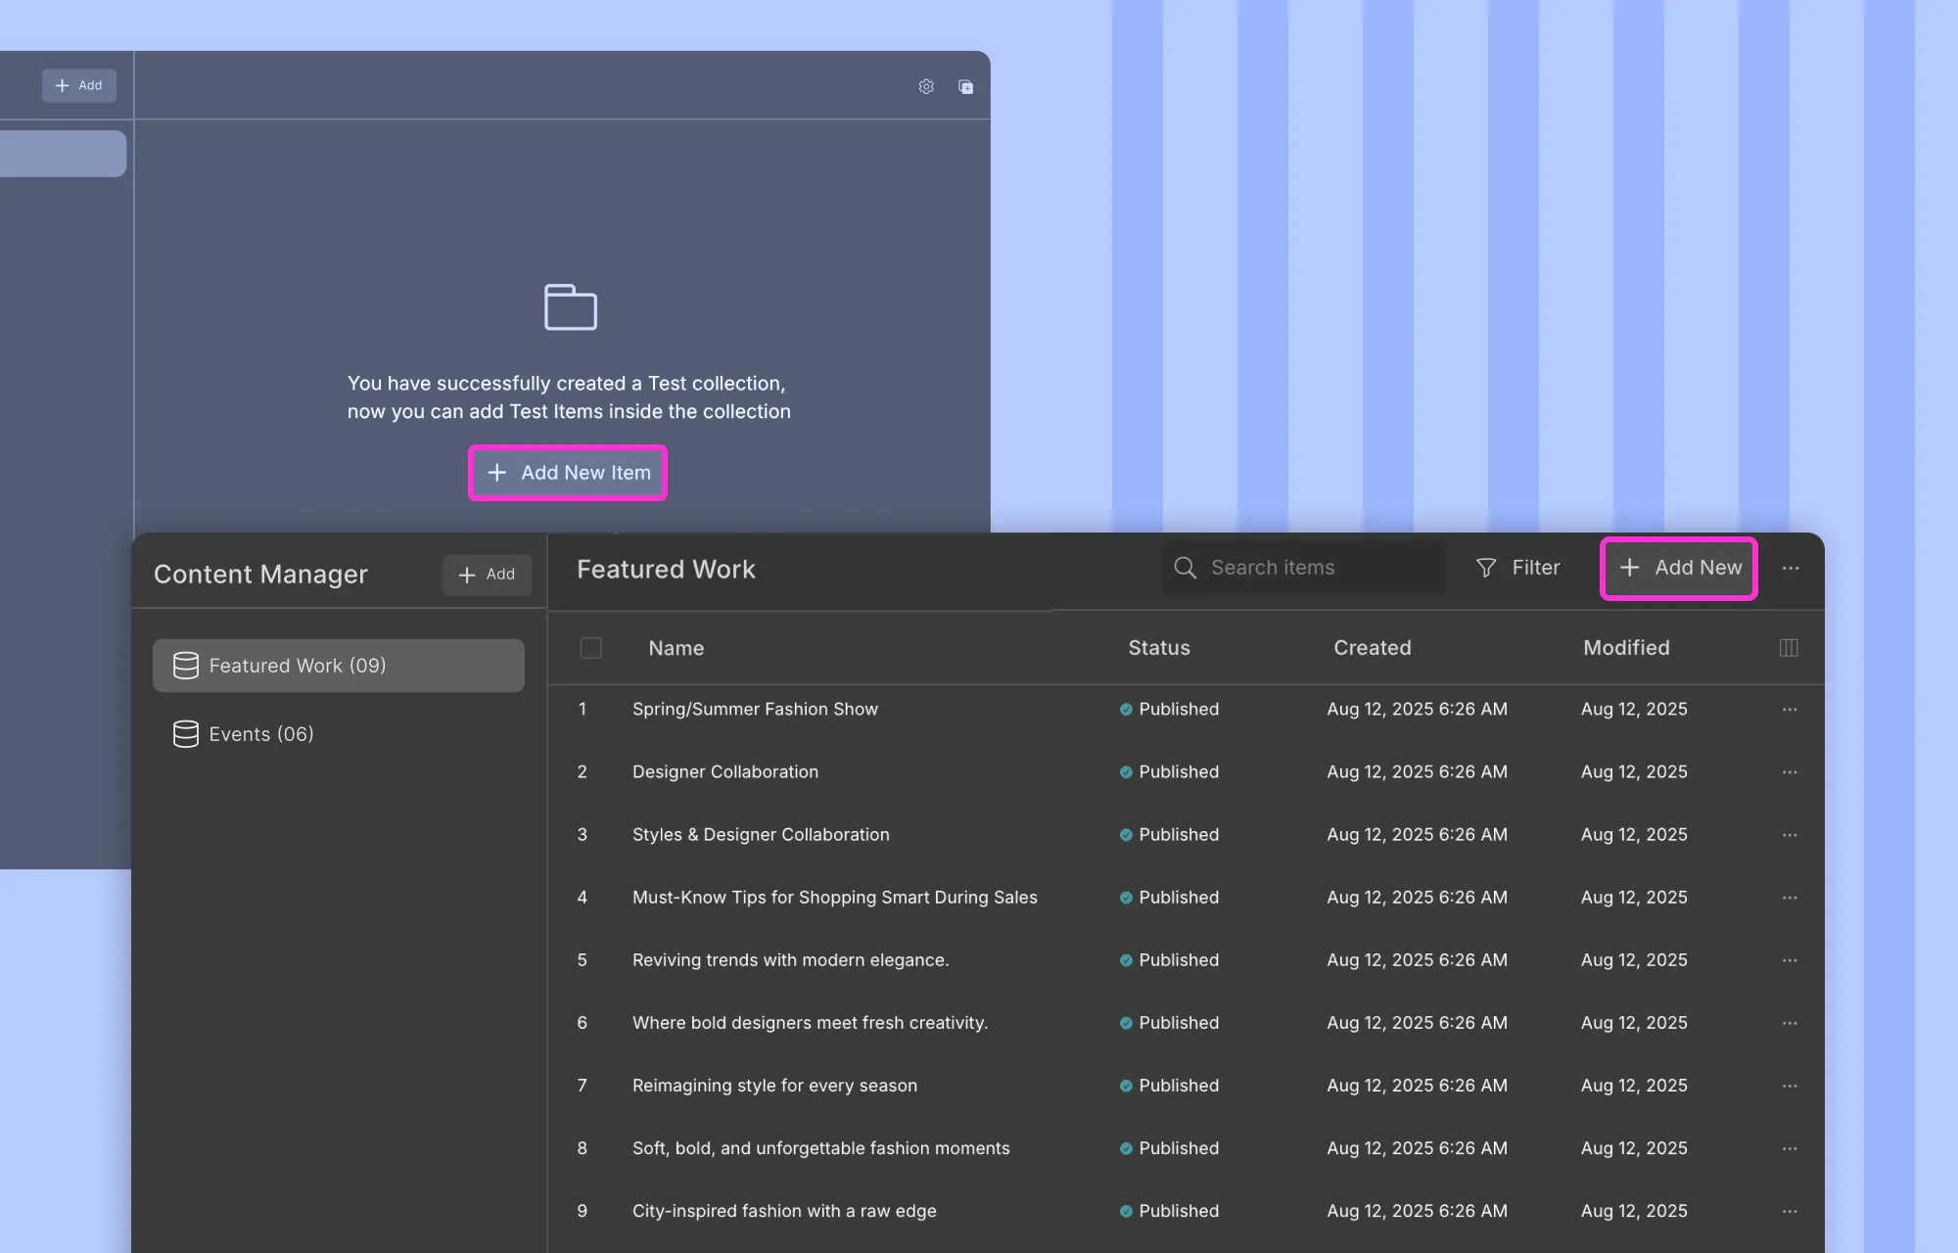1958x1253 pixels.
Task: Click folder icon in empty collection
Action: tap(571, 307)
